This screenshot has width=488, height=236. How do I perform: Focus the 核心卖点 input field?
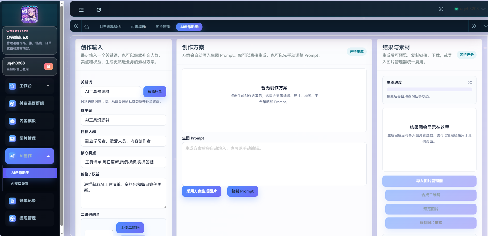tap(123, 162)
